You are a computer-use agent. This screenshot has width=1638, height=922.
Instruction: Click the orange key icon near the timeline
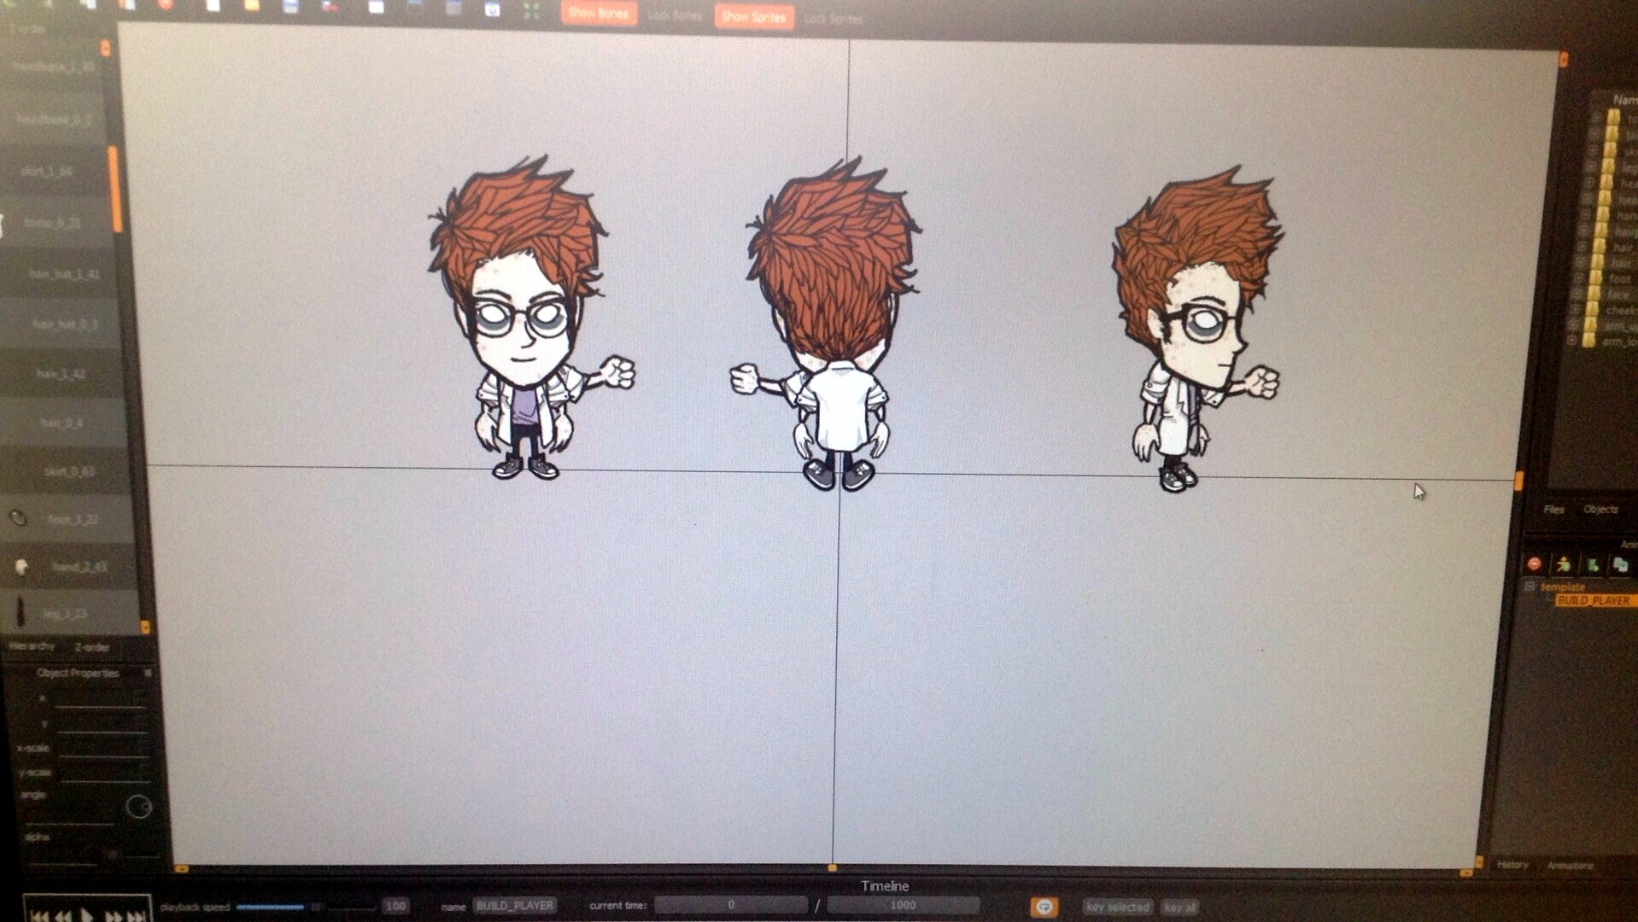pos(1044,907)
